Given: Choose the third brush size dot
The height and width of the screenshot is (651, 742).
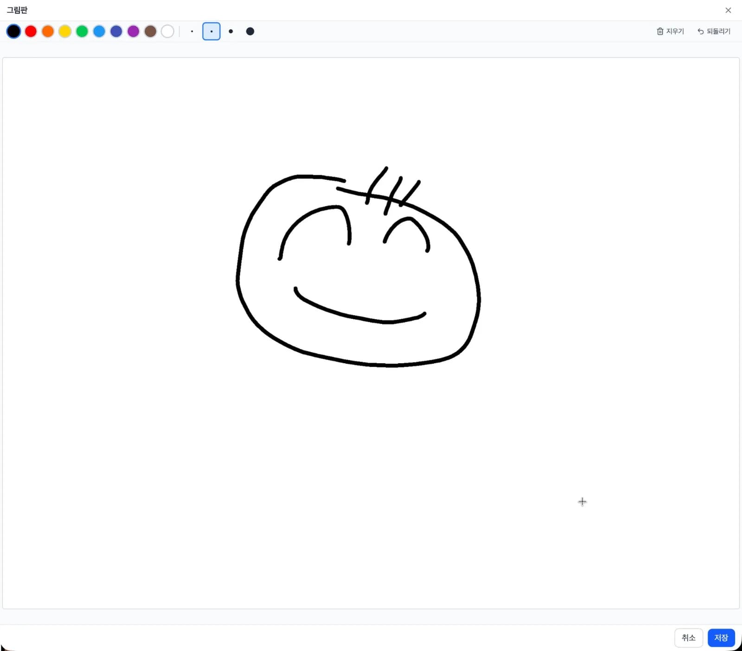Looking at the screenshot, I should coord(231,32).
